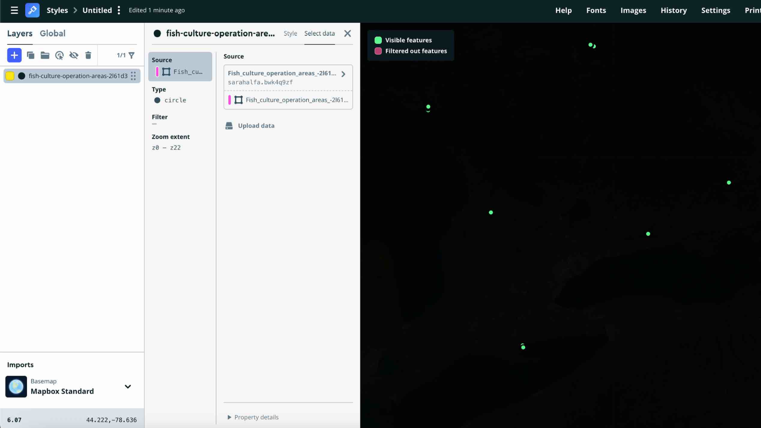Click the add new layer plus button
The height and width of the screenshot is (428, 761).
(x=14, y=55)
